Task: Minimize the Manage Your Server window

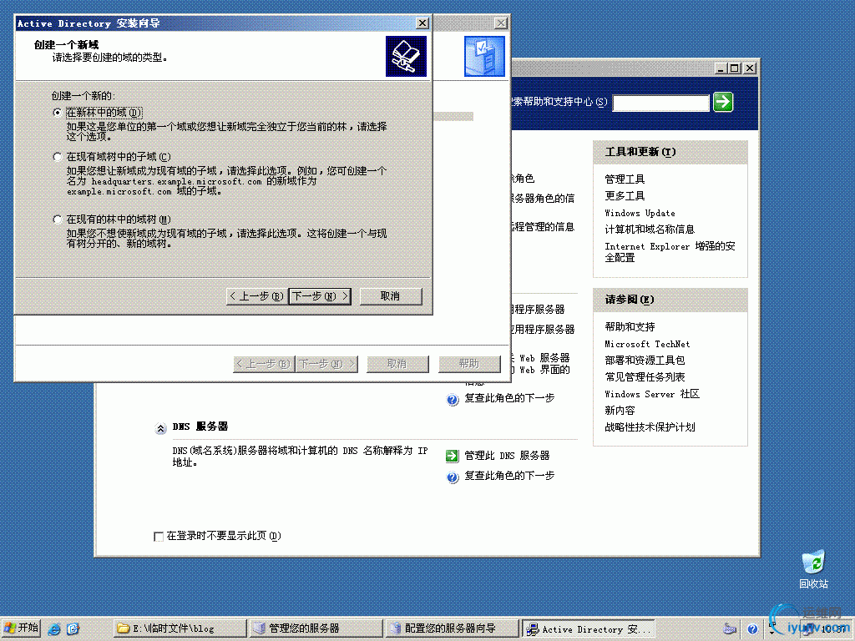Action: (x=721, y=68)
